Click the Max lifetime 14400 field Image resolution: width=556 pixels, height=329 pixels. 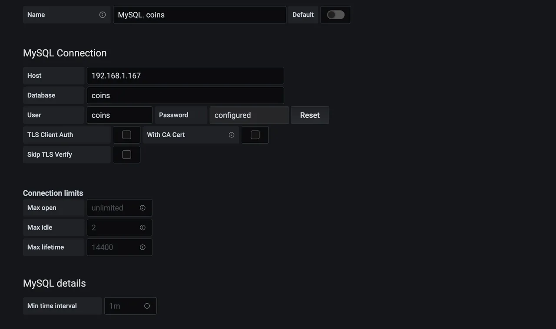tap(119, 247)
